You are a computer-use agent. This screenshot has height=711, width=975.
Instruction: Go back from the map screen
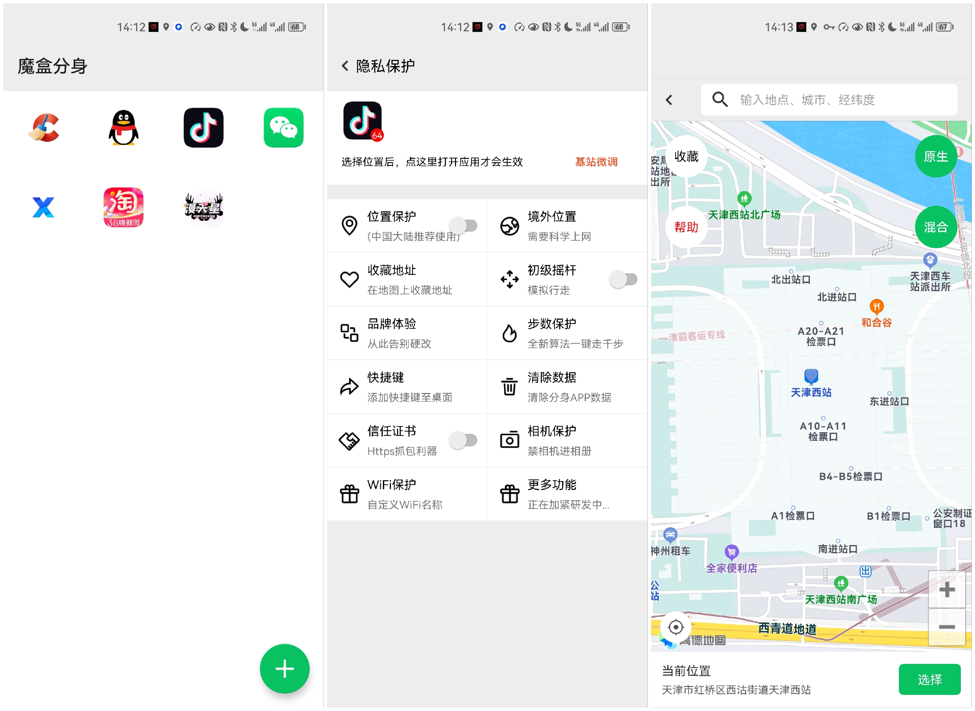click(669, 100)
